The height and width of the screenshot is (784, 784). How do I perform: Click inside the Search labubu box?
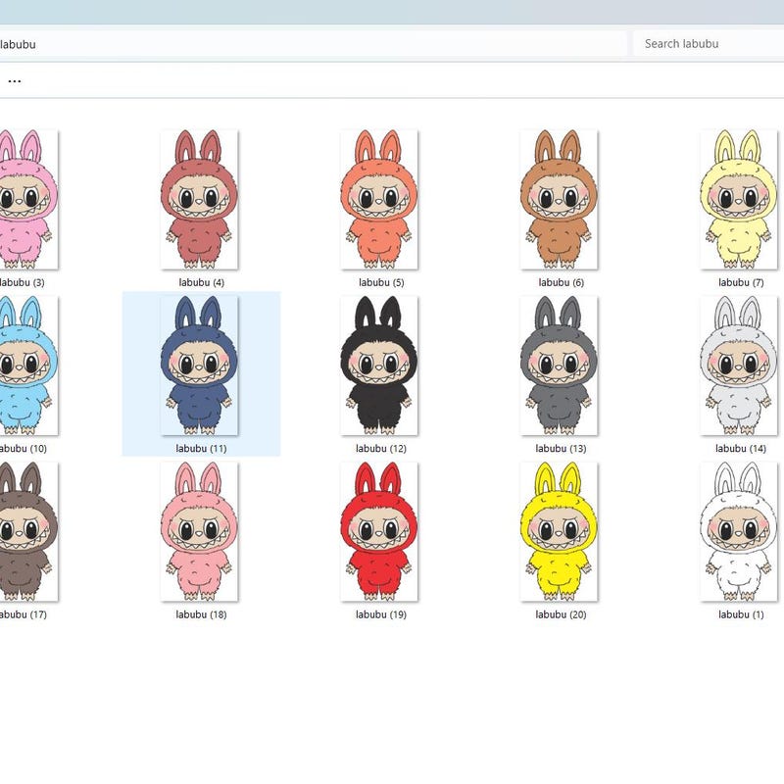click(x=706, y=43)
